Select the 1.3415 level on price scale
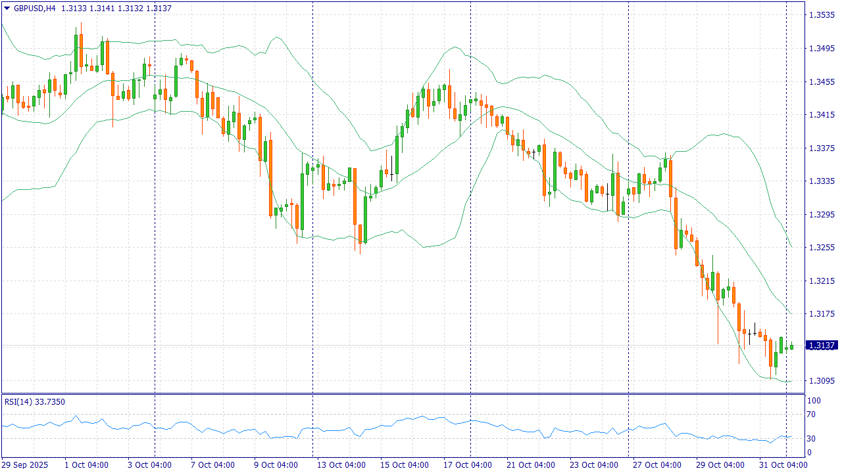Screen dimensions: 842x473 [822, 115]
